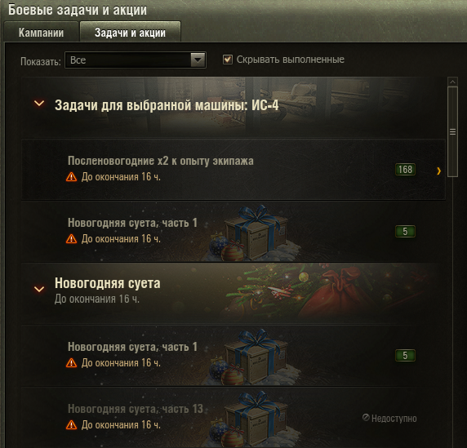Image resolution: width=467 pixels, height=448 pixels.
Task: Switch to the Кампании tab
Action: (x=41, y=33)
